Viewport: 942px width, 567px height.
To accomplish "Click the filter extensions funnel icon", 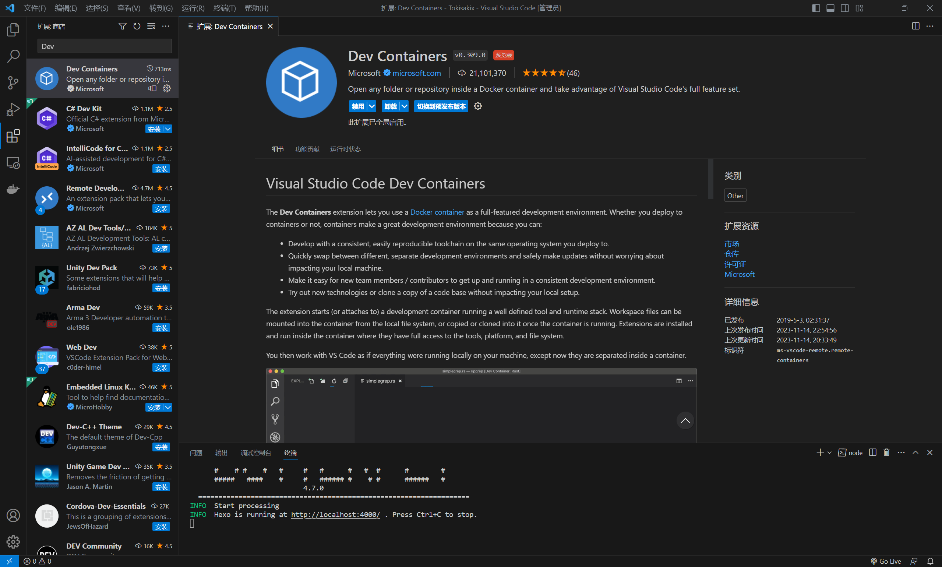I will pos(122,27).
